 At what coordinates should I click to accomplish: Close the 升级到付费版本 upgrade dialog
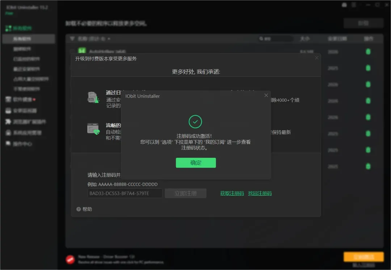[317, 58]
